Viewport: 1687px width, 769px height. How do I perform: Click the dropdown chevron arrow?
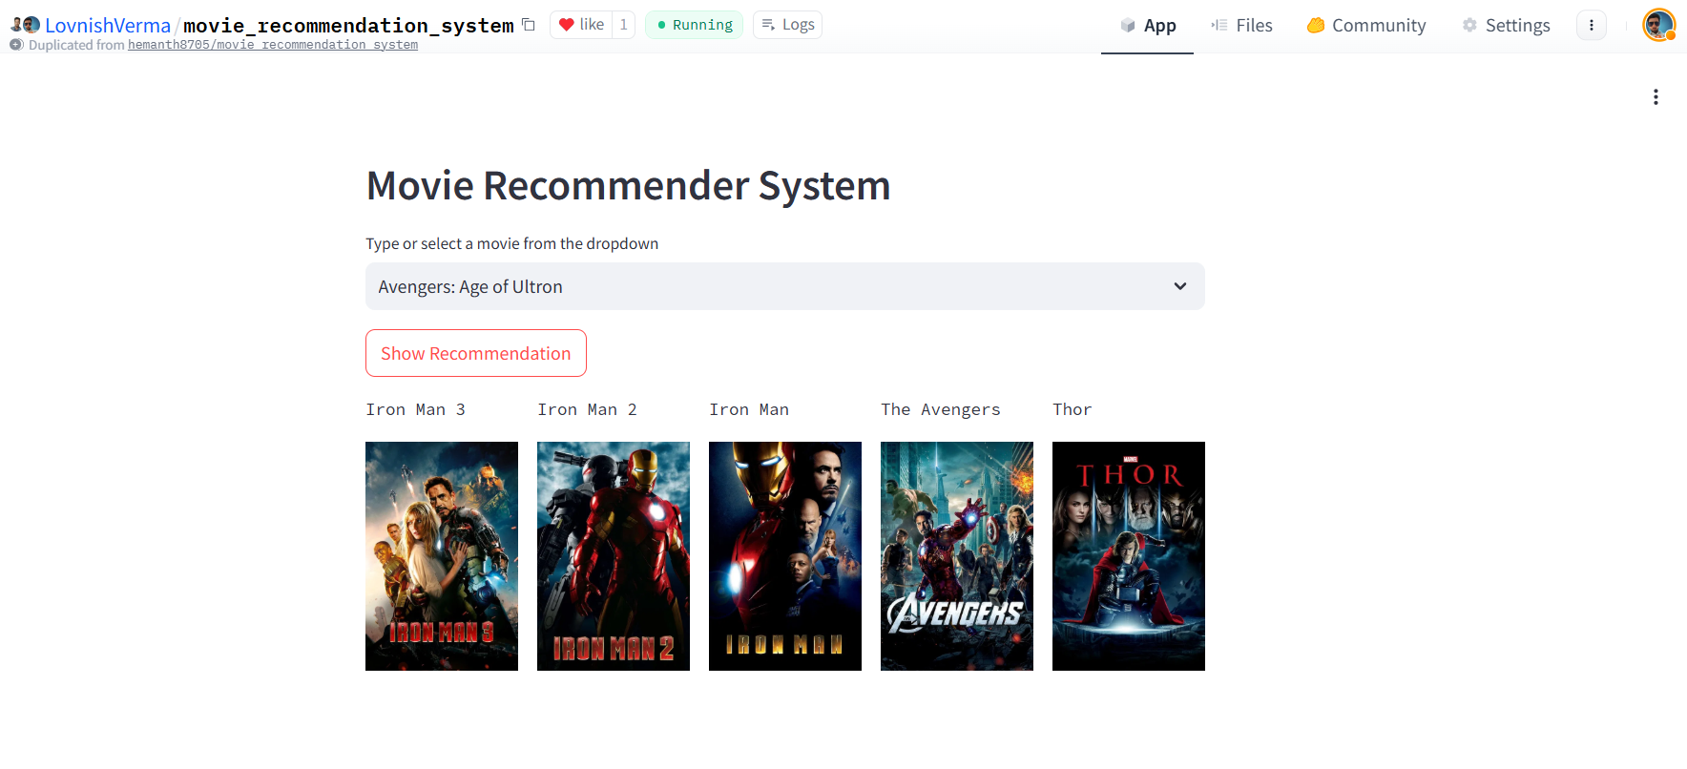(x=1180, y=286)
